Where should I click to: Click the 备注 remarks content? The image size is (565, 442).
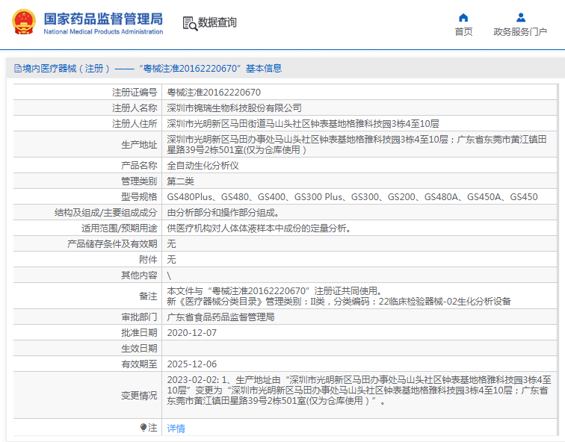339,296
